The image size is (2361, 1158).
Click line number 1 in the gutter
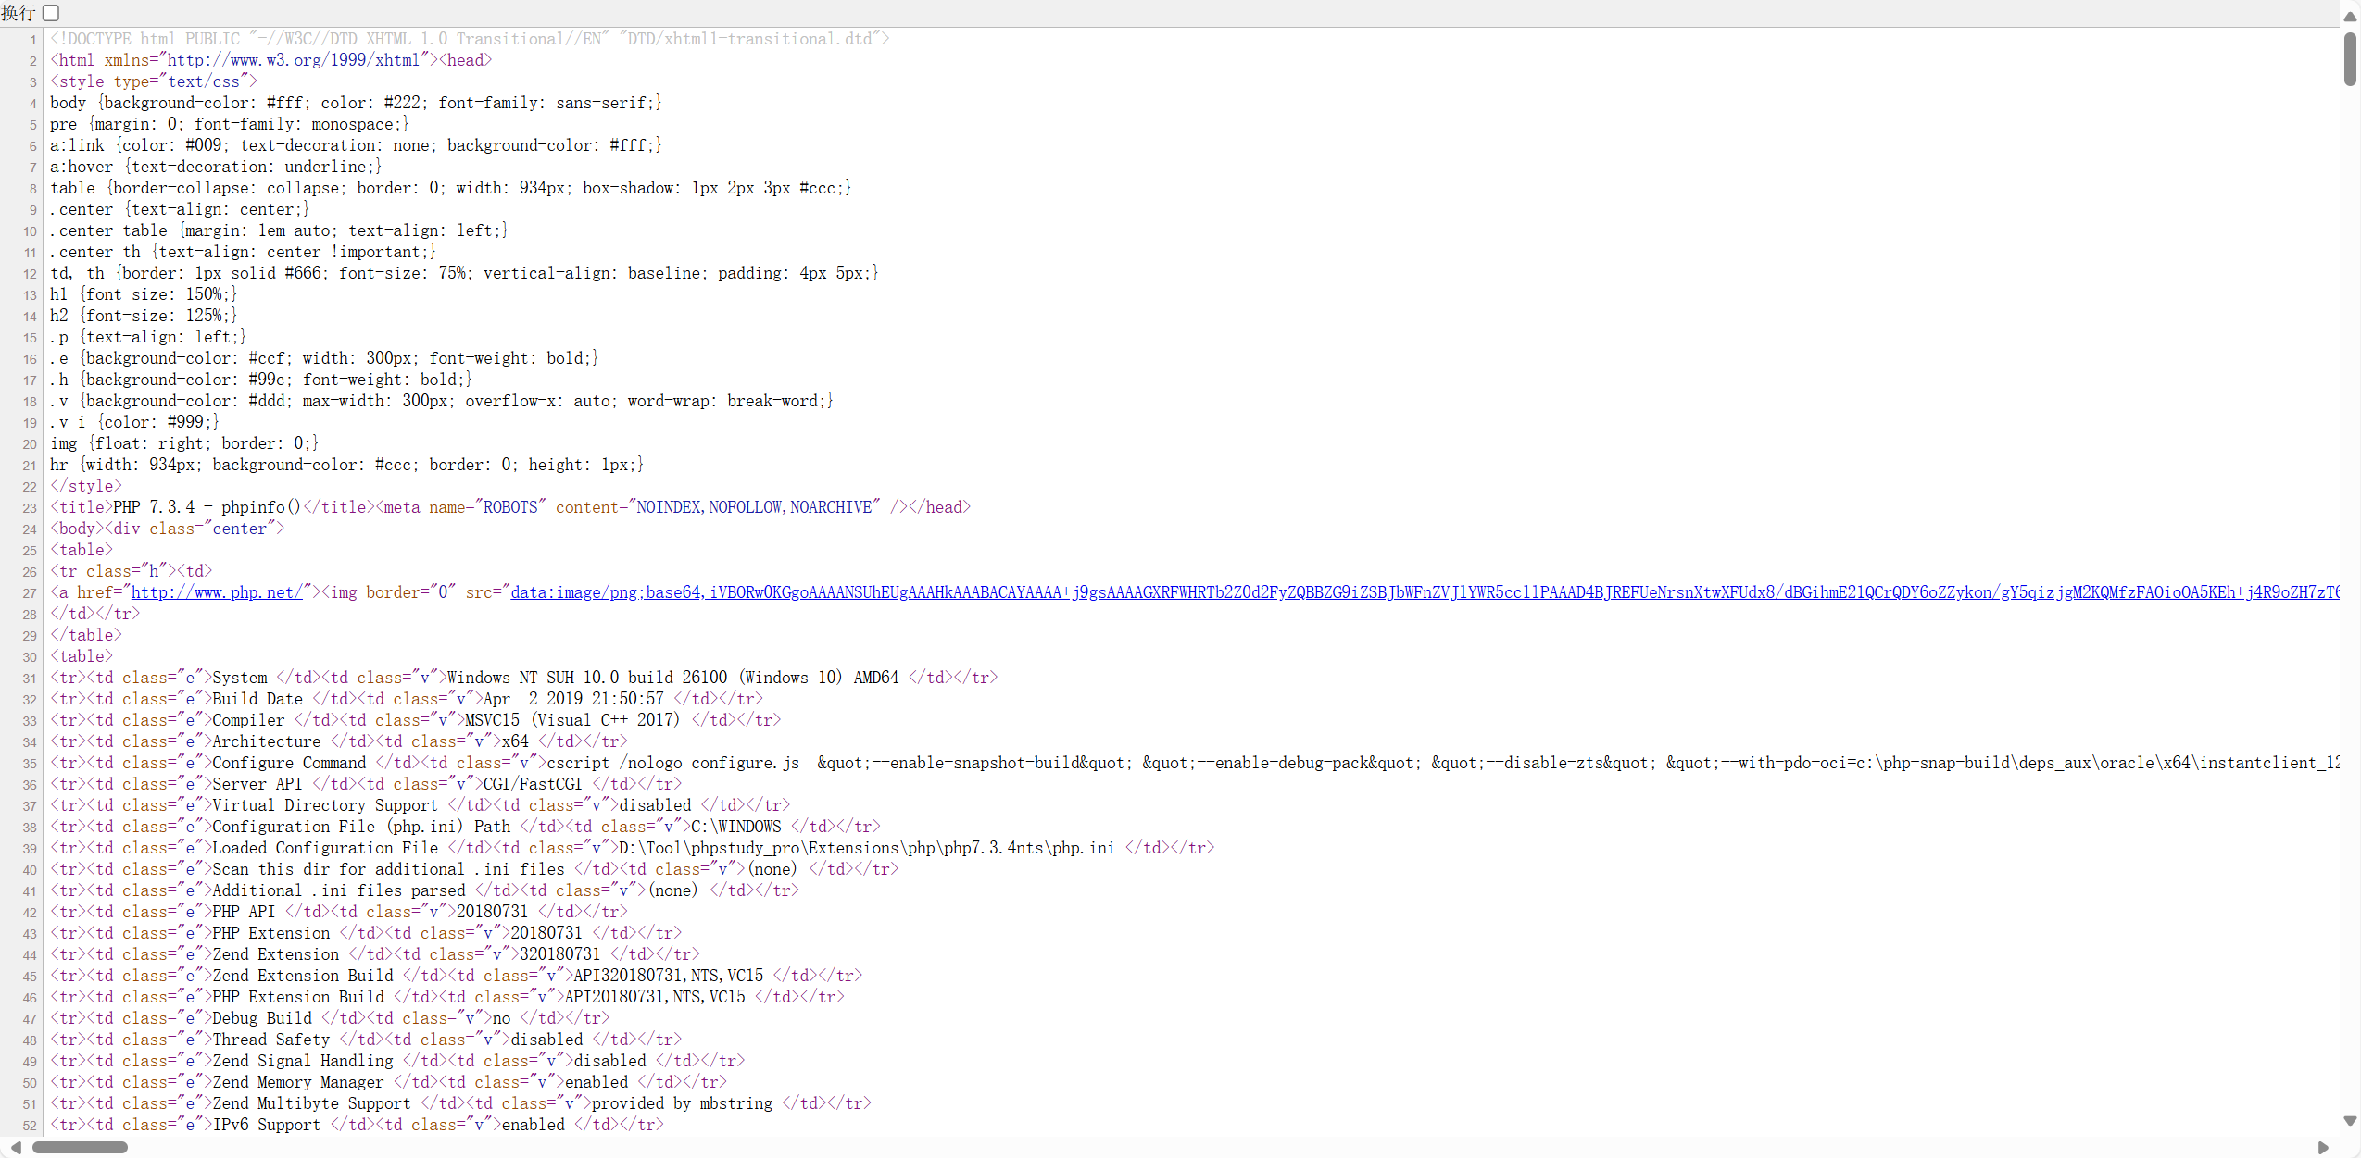[x=32, y=38]
